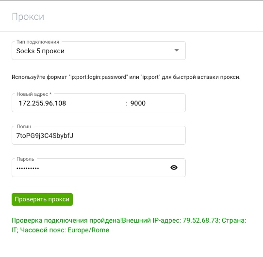Focus the Пароль password field

pos(91,168)
